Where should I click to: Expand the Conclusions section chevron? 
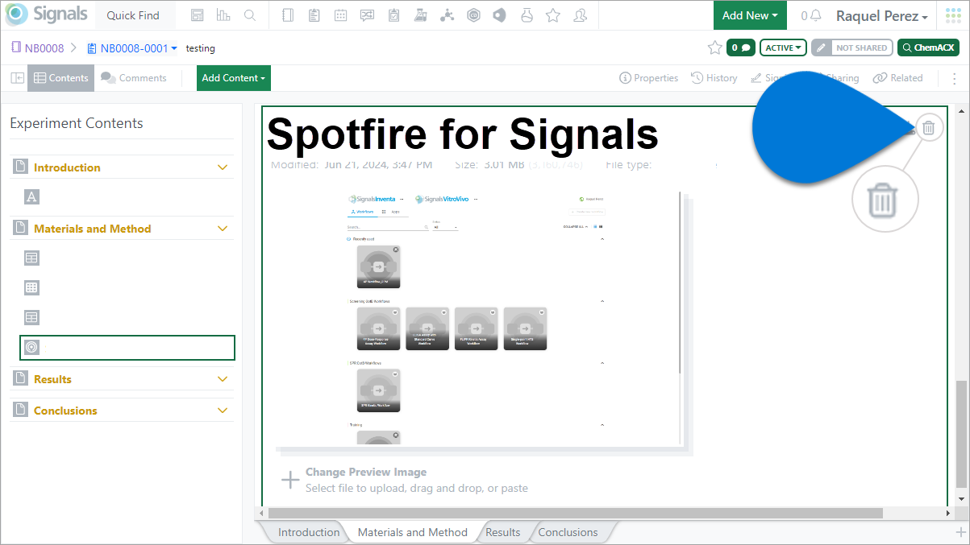click(223, 411)
